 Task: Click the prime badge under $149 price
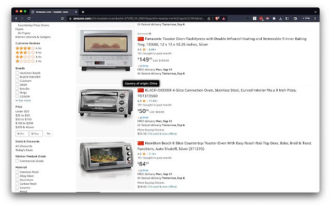click(143, 66)
